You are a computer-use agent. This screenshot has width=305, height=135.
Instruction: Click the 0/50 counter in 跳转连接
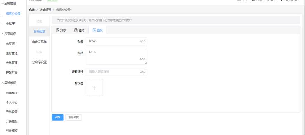142,72
